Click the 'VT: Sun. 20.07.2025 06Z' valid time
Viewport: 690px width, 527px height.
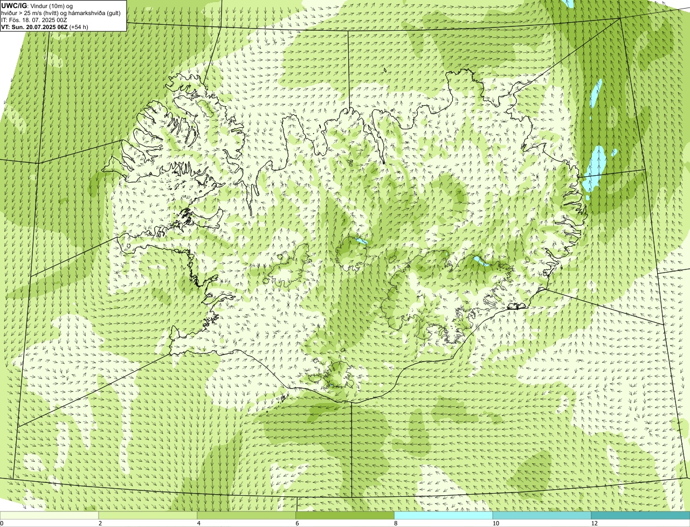pos(34,26)
